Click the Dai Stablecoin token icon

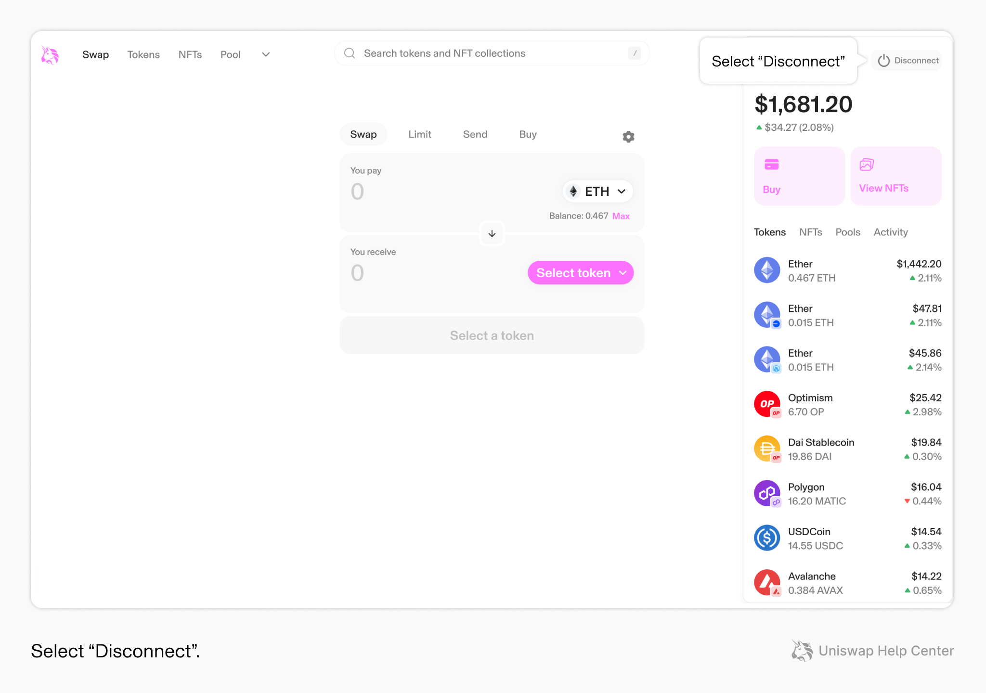pyautogui.click(x=767, y=449)
